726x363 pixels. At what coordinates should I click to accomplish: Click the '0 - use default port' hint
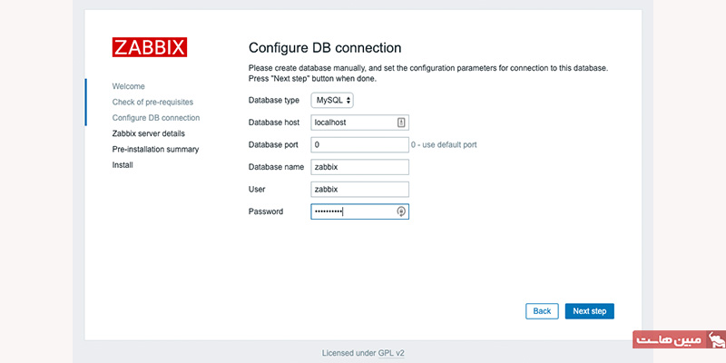click(x=444, y=145)
